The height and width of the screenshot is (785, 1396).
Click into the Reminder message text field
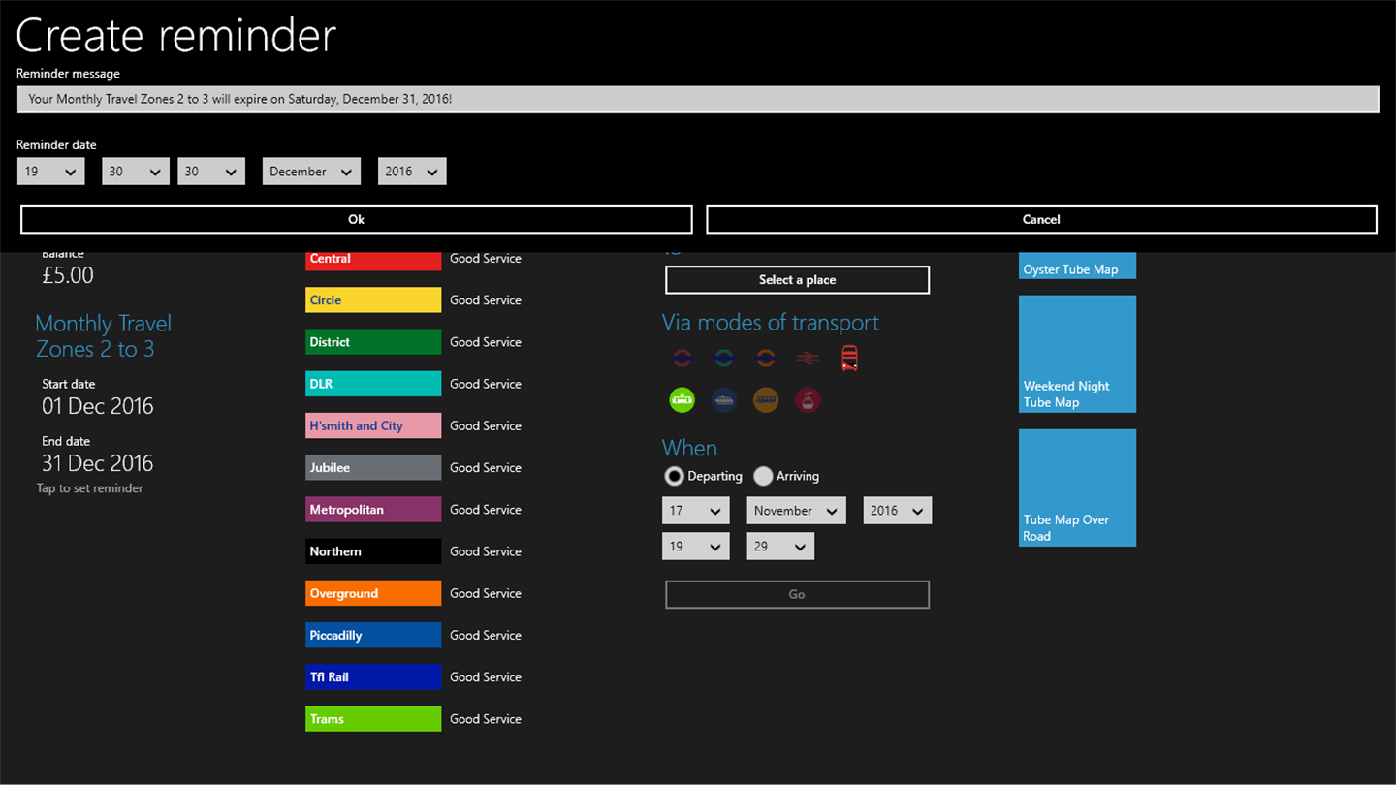point(698,99)
